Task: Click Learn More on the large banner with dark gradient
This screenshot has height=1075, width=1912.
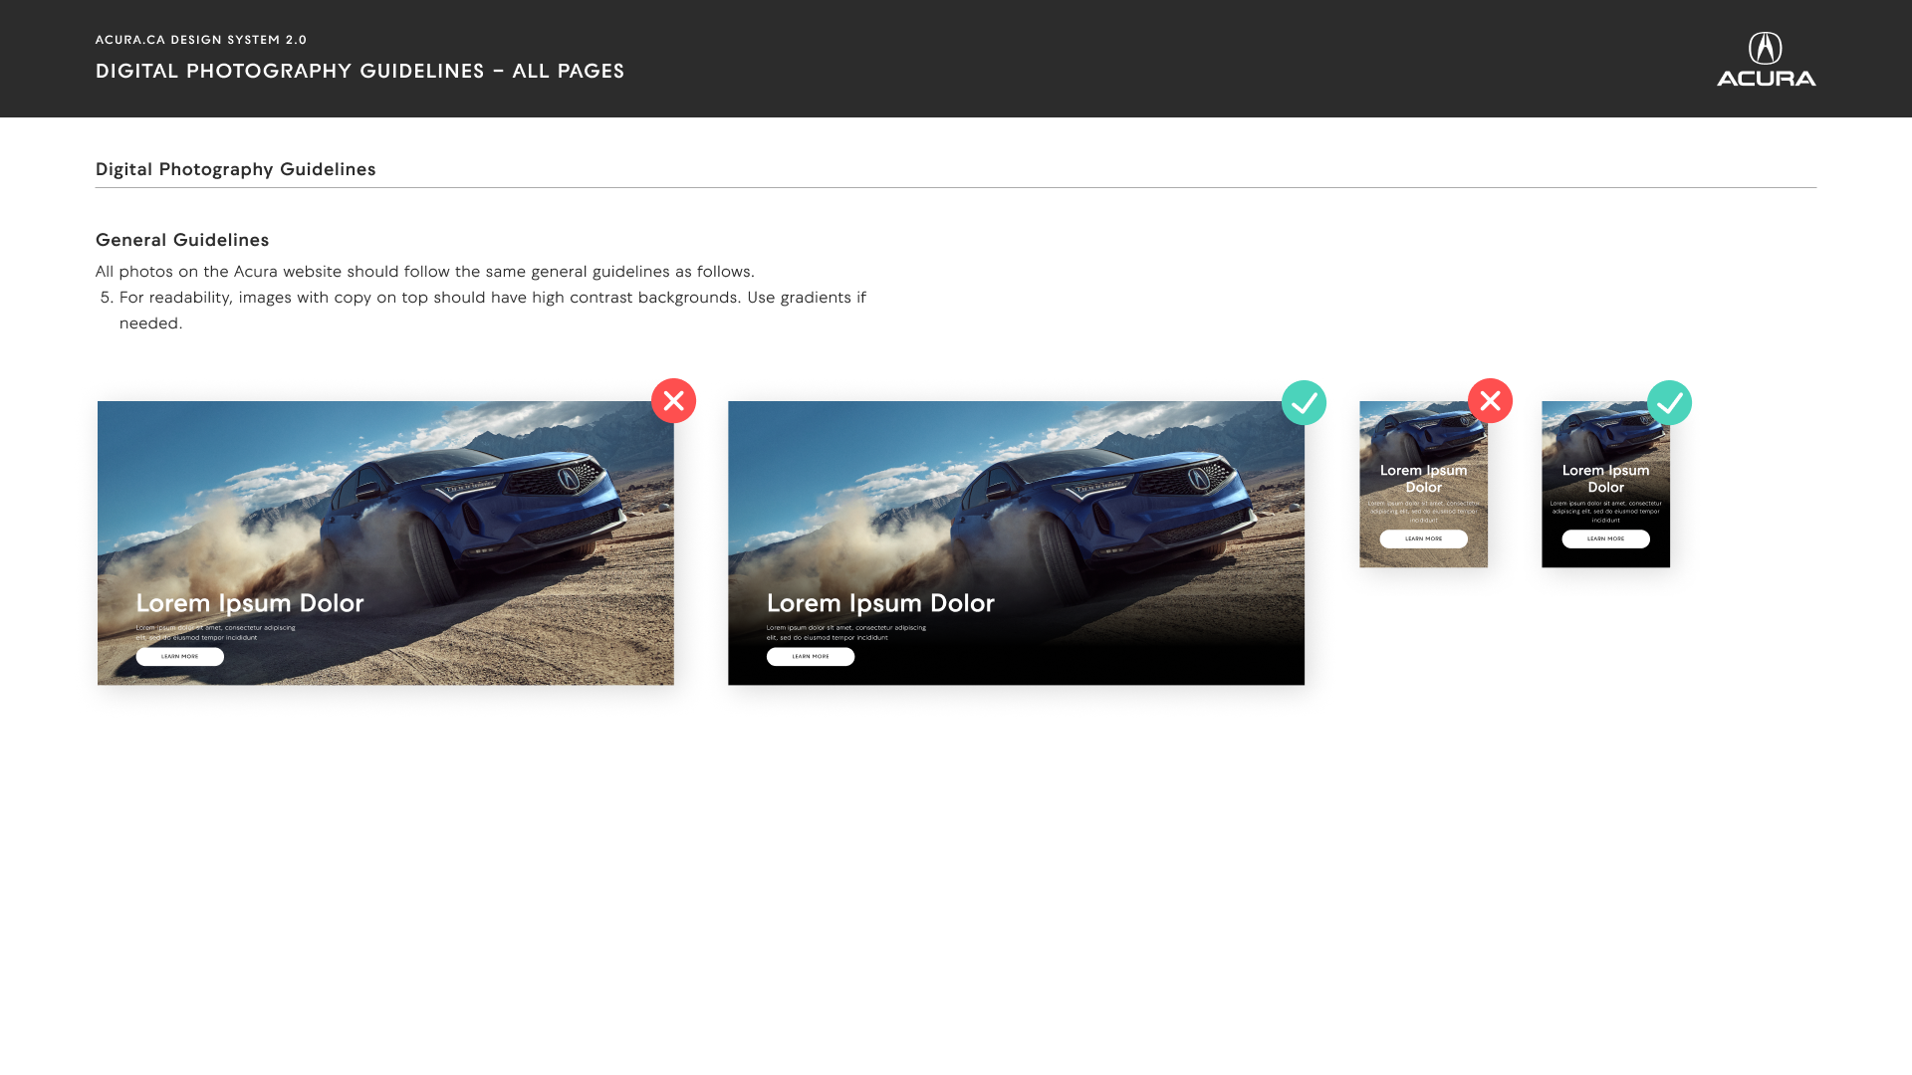Action: 811,657
